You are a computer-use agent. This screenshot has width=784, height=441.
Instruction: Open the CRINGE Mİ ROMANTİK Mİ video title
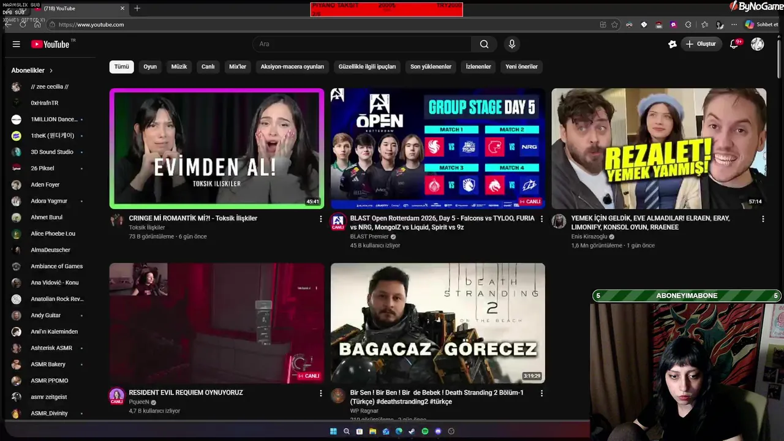[193, 218]
